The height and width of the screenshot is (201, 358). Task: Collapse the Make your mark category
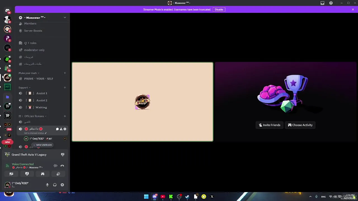tap(29, 73)
